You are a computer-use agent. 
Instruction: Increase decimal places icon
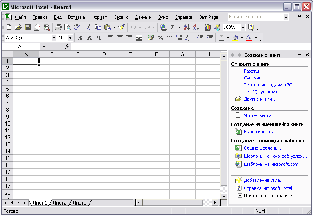click(179, 37)
